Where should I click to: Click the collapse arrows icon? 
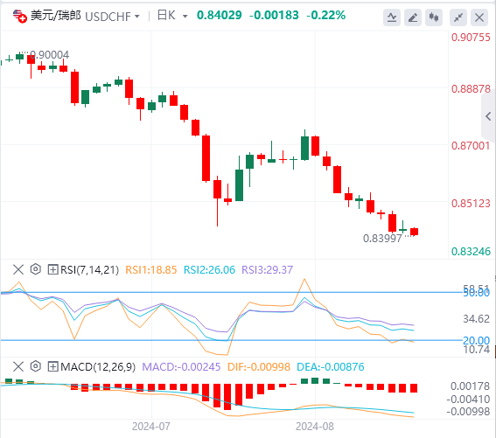tap(458, 17)
